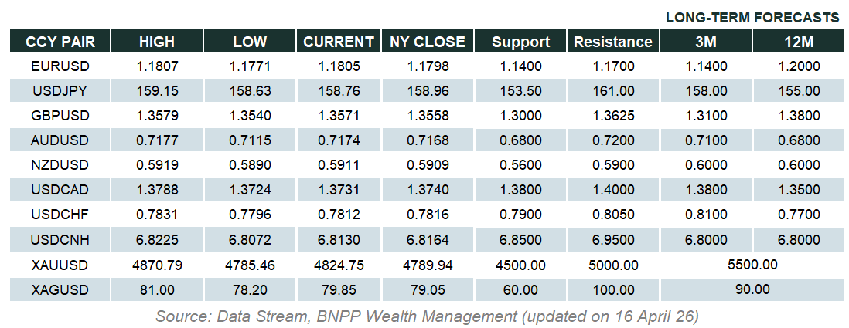This screenshot has width=849, height=328.
Task: Click the USDJPY currency pair cell
Action: click(x=60, y=91)
